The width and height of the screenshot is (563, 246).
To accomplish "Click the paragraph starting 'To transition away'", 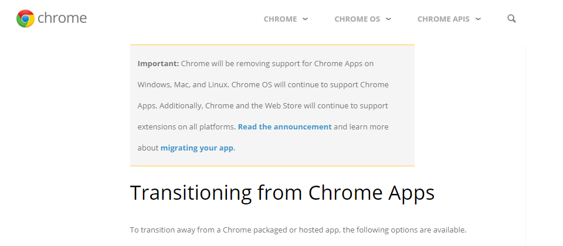I will 298,230.
